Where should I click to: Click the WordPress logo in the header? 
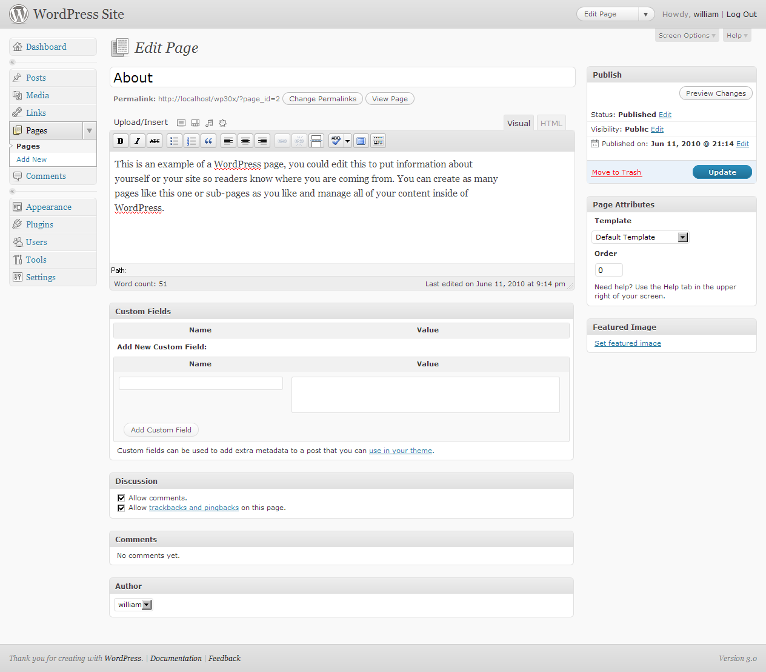click(19, 14)
